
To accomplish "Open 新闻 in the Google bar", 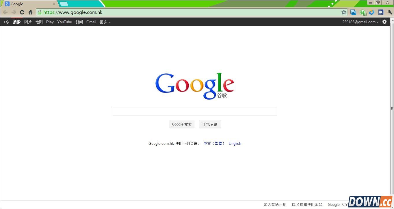I will point(79,22).
